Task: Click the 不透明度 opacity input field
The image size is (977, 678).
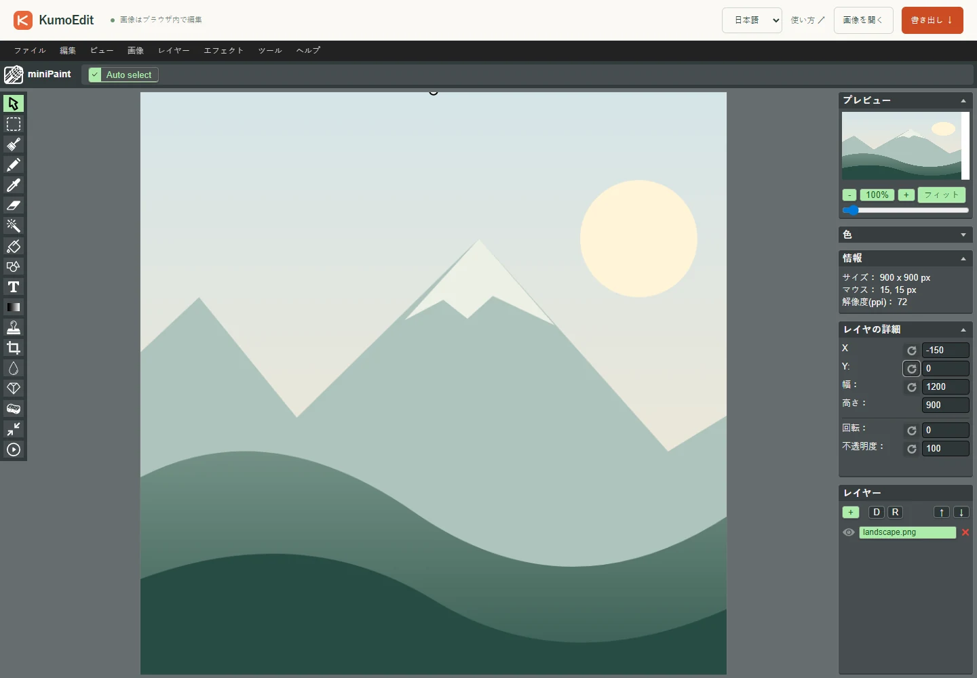Action: [x=945, y=449]
